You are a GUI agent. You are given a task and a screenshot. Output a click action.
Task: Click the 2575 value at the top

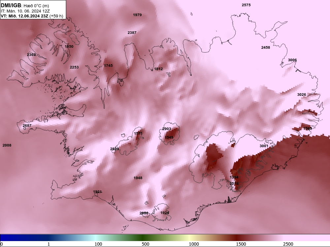click(x=246, y=5)
